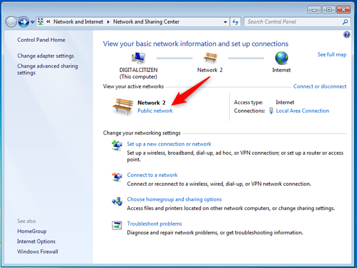
Task: Select Network and Internet breadcrumb
Action: (78, 22)
